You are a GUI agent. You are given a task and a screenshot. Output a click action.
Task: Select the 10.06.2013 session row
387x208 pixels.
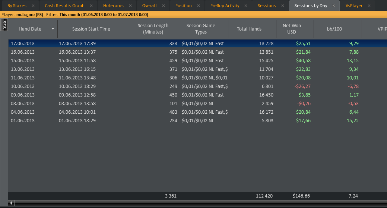[x=149, y=86]
